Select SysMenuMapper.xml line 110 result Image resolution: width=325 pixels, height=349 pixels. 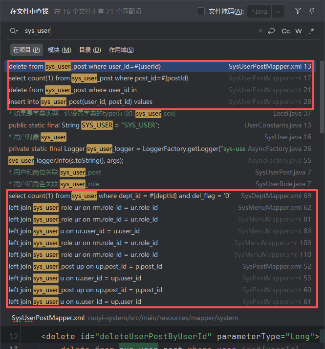pos(160,254)
